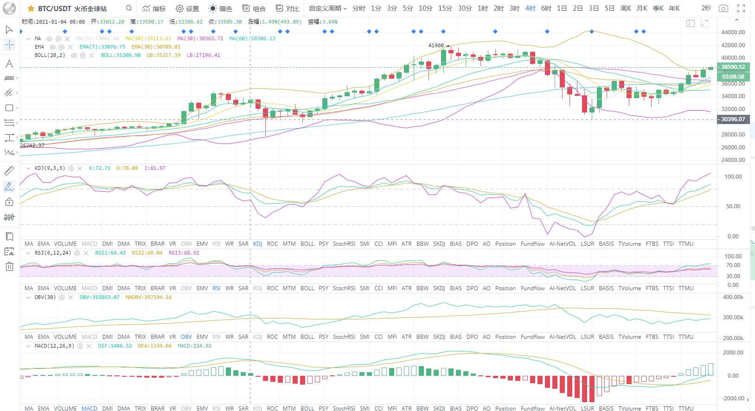This screenshot has height=411, width=755.
Task: Collapse the MACD(12,26,9) panel chevron
Action: [x=28, y=346]
